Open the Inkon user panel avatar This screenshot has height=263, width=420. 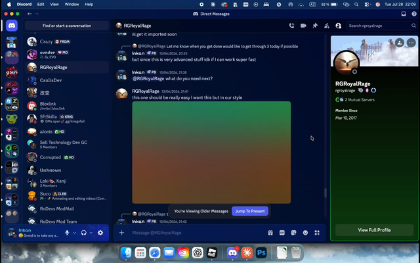point(12,233)
